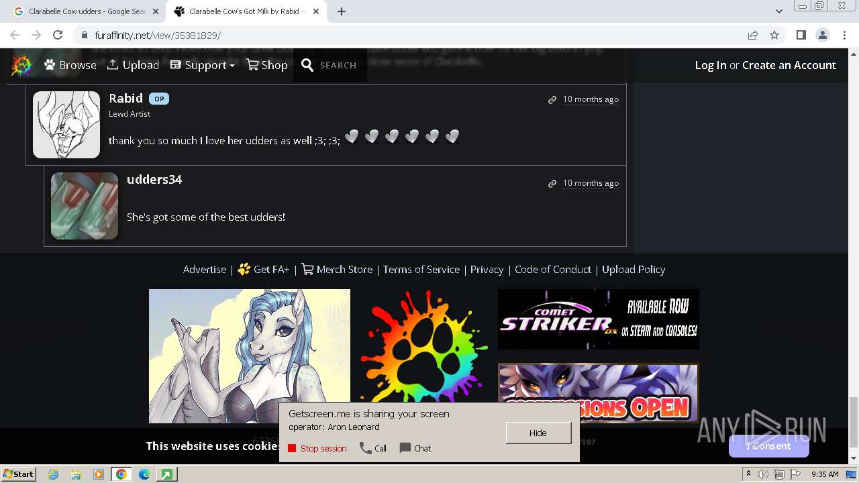This screenshot has height=483, width=859.
Task: Click Create an Account link
Action: (789, 65)
